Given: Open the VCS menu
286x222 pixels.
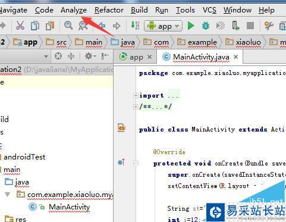Looking at the screenshot, I should coord(209,10).
